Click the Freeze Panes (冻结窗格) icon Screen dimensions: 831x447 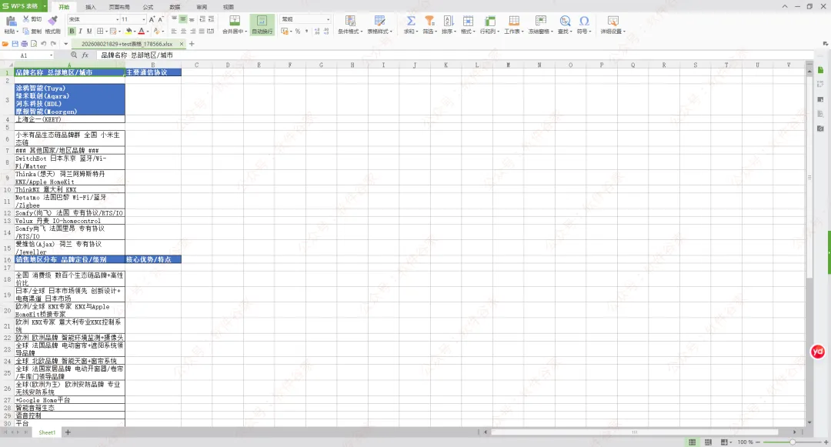541,21
